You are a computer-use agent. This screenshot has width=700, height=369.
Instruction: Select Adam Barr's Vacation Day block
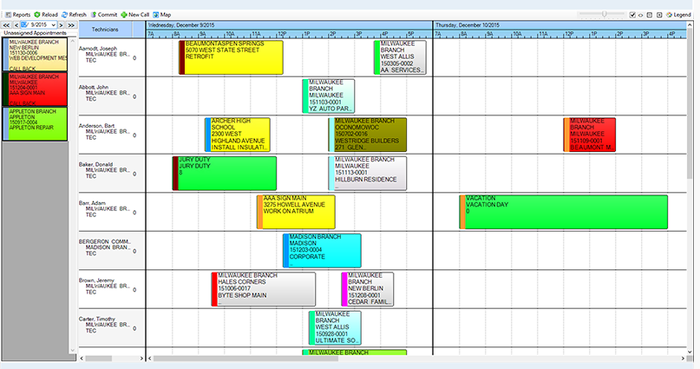564,212
